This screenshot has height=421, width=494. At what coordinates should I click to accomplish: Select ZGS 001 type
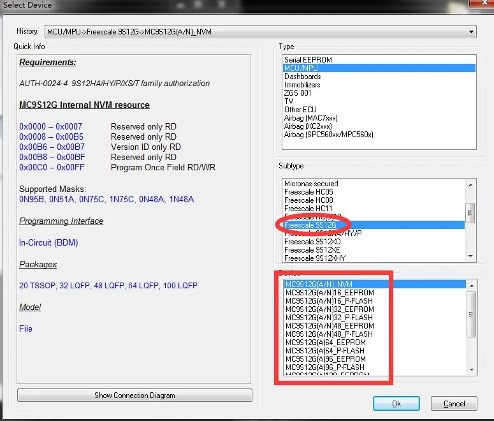coord(379,92)
